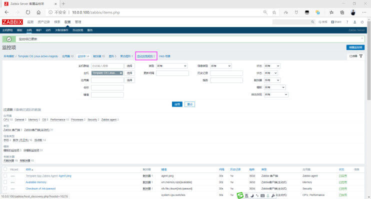Switch to the 触发器 13 tab
Screen dimensions: 371x199
click(99, 56)
